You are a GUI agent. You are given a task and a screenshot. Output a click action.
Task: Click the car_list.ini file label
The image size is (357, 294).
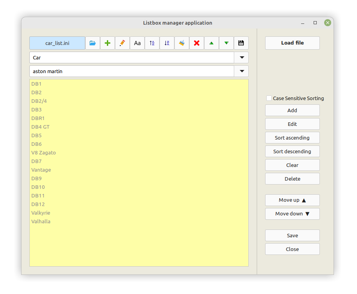tap(57, 43)
